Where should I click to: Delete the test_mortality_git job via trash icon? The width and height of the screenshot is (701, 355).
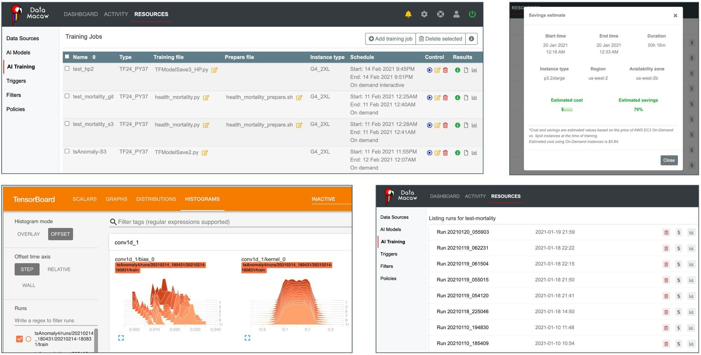(x=445, y=98)
